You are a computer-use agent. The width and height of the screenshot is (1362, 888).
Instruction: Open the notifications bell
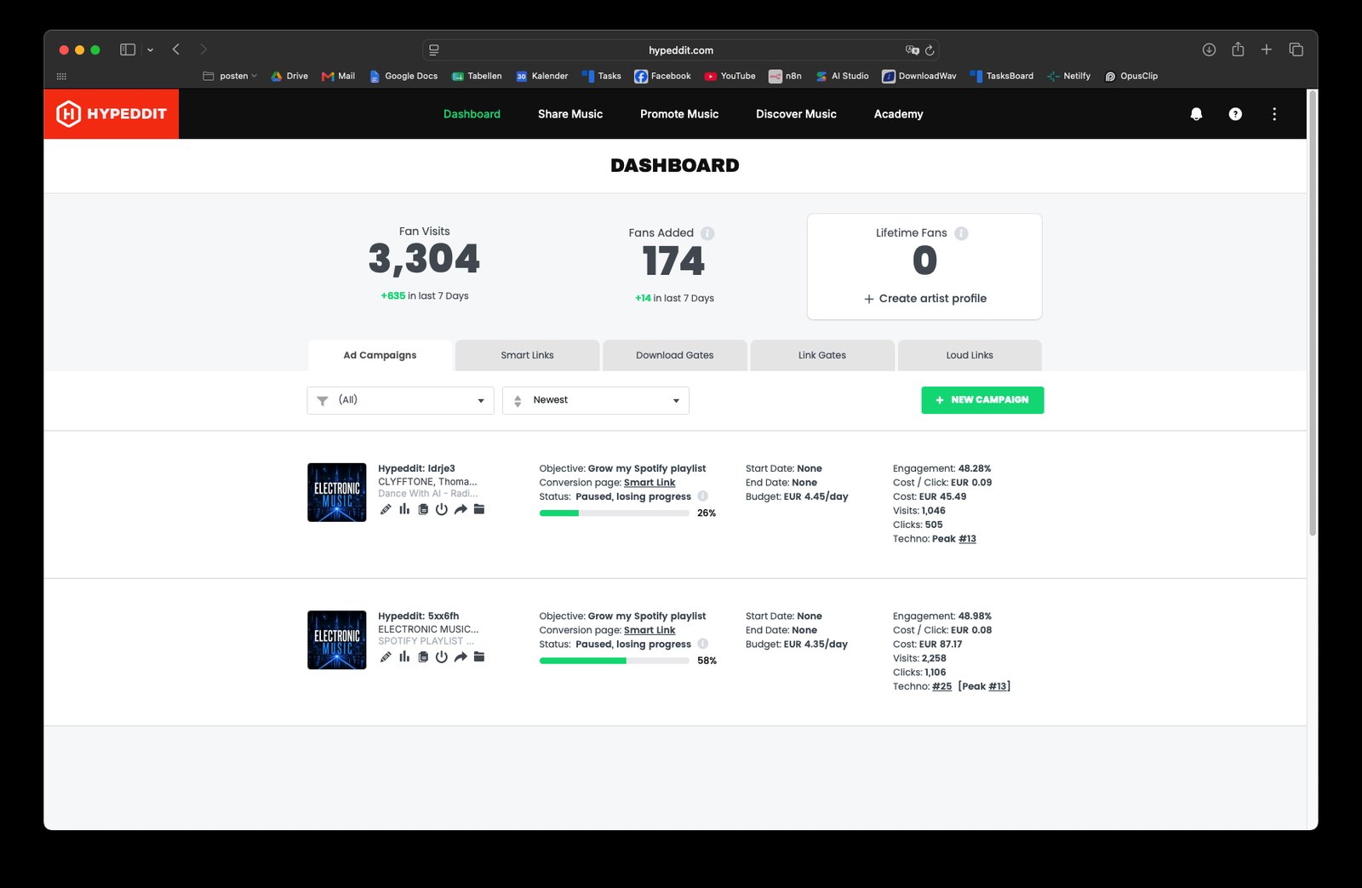(1196, 114)
